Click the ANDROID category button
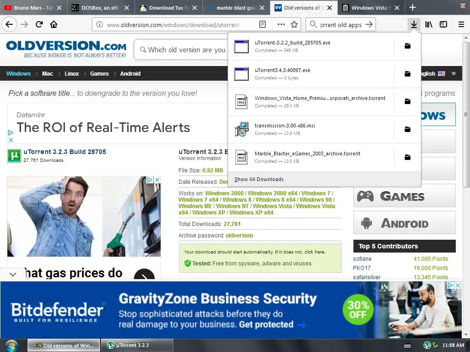This screenshot has height=352, width=470. [404, 223]
